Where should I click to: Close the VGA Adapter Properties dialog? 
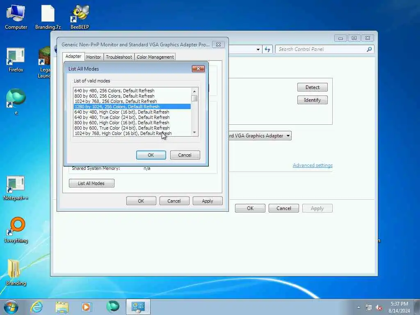coord(218,45)
